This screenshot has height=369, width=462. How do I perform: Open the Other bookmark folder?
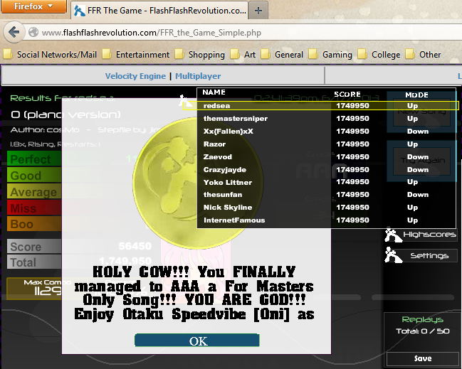point(423,55)
